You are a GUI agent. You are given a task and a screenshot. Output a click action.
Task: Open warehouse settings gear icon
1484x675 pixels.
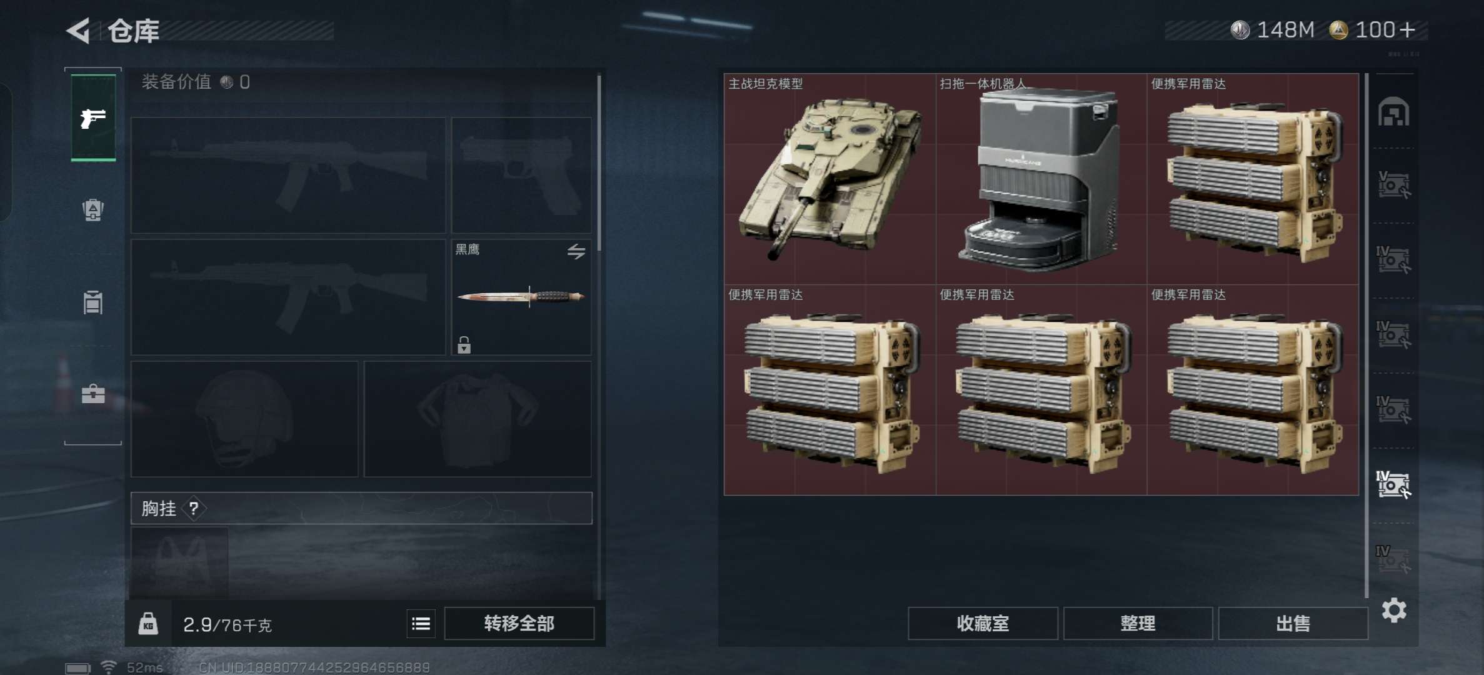tap(1394, 610)
